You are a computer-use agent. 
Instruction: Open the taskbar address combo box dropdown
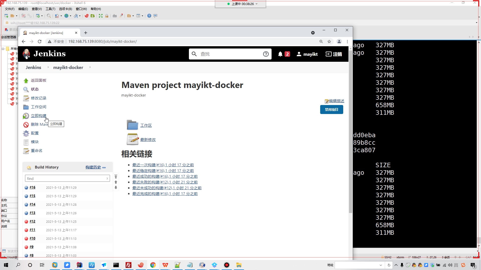tap(381, 265)
